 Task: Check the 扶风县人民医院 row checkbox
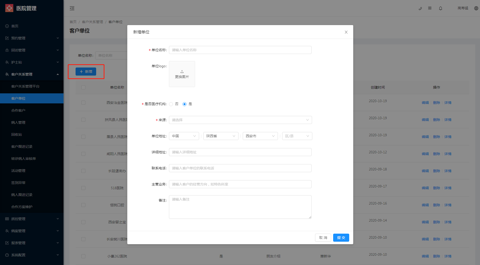coord(83,120)
